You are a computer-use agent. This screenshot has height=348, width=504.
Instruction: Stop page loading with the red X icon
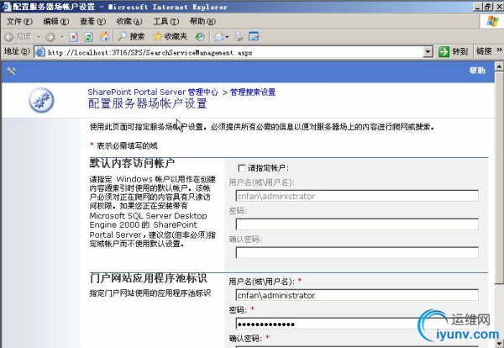pyautogui.click(x=74, y=37)
